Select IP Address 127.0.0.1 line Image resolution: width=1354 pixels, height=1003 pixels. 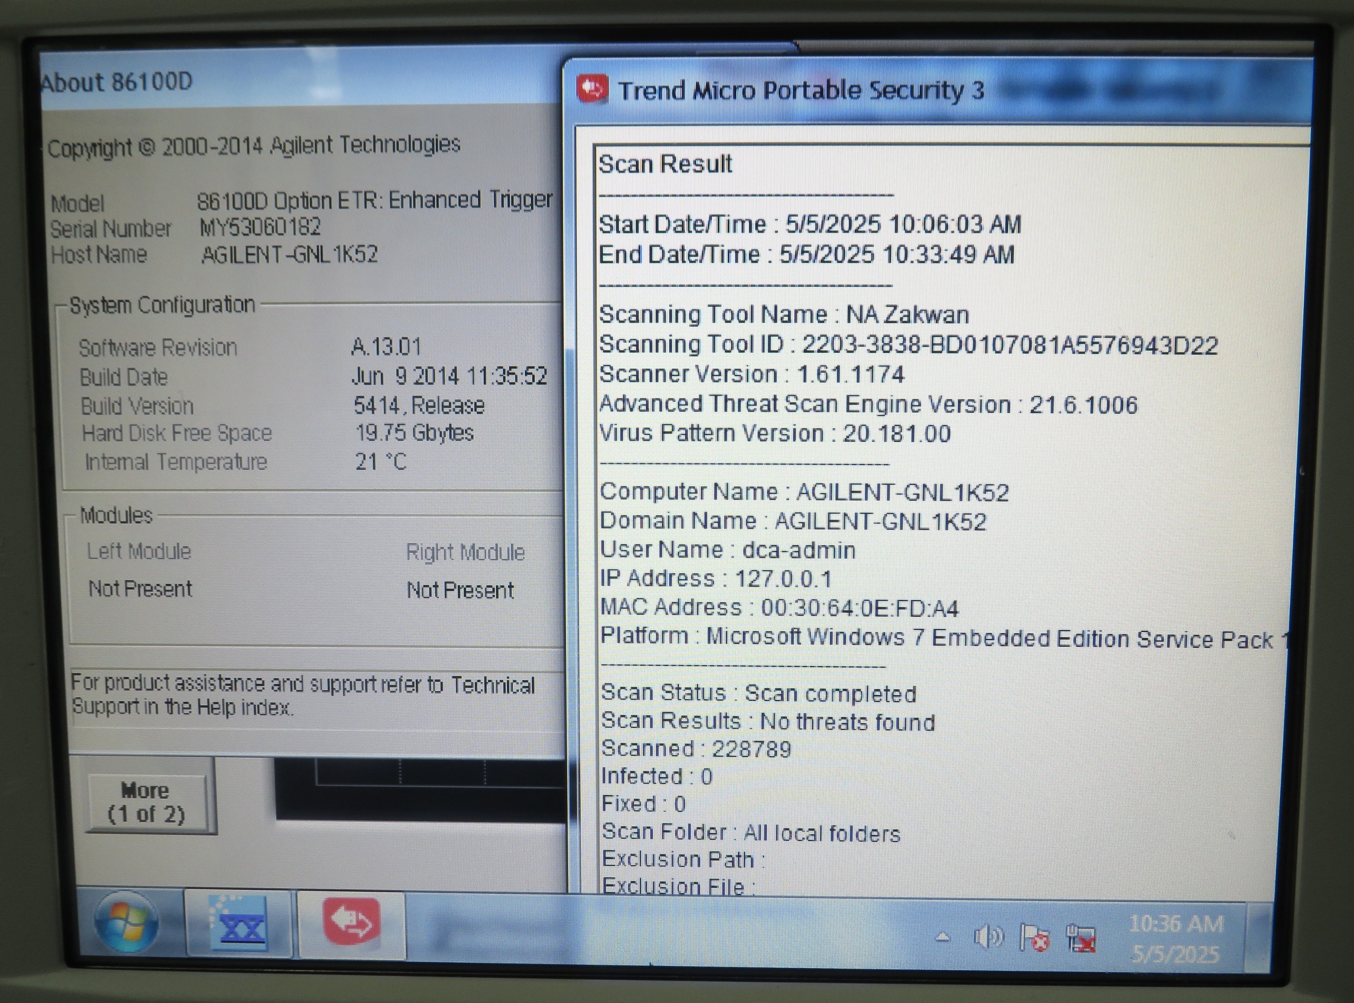[x=716, y=579]
